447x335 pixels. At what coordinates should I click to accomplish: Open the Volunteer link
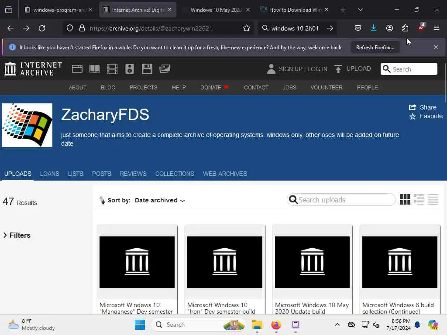(x=327, y=87)
